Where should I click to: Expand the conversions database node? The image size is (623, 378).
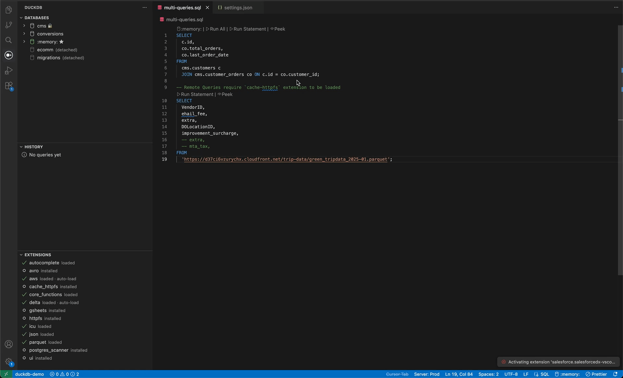click(24, 34)
